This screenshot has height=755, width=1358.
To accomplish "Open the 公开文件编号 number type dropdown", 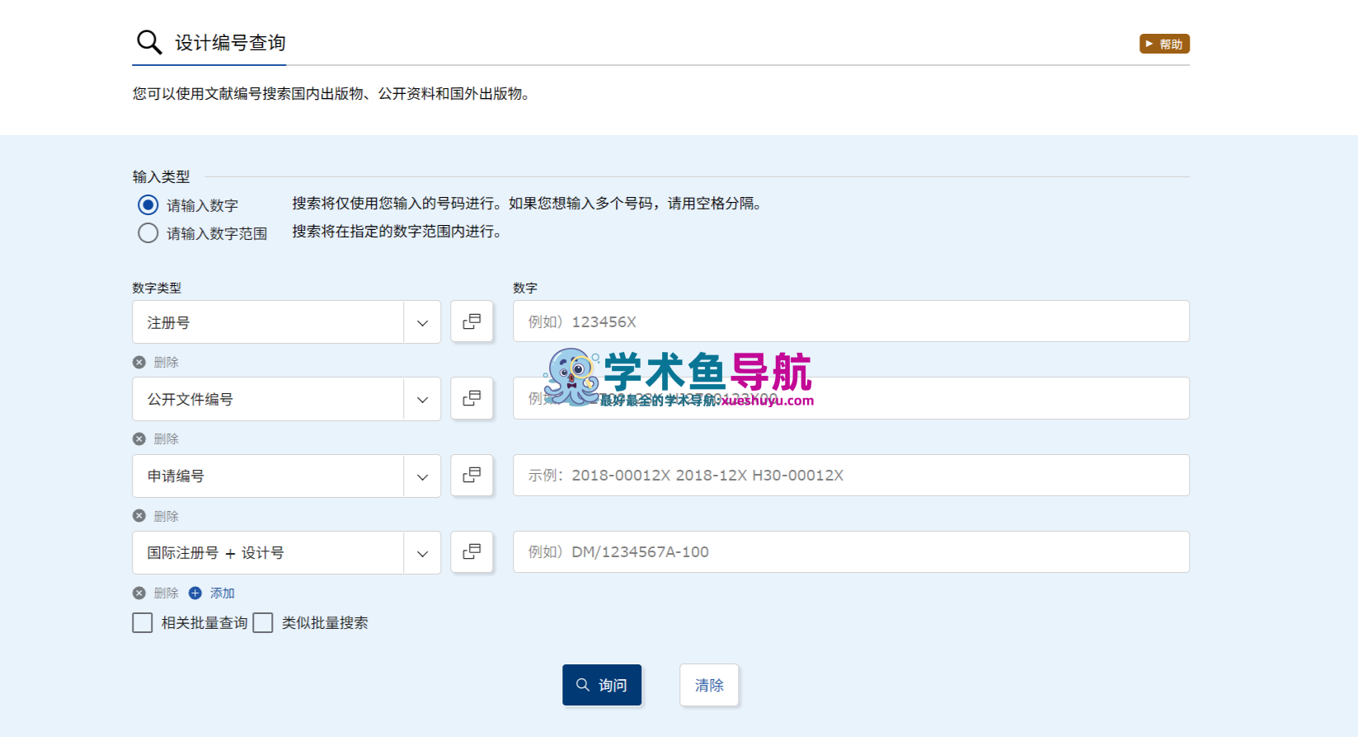I will tap(286, 399).
